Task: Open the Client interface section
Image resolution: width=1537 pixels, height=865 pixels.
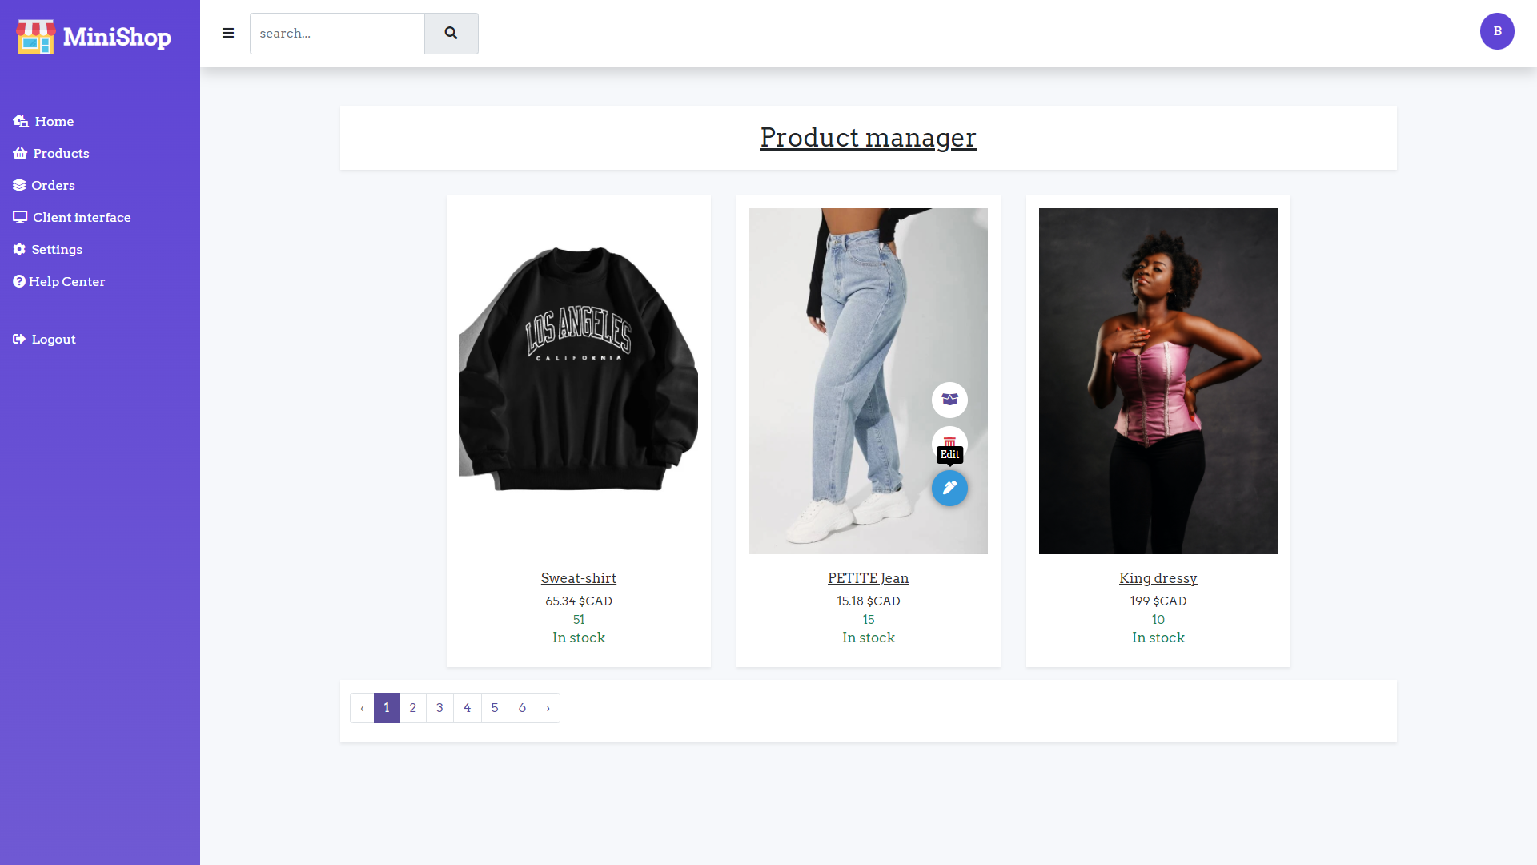Action: [82, 216]
